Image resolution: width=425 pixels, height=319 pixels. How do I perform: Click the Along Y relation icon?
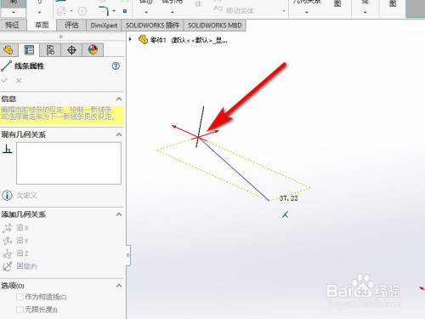7,241
